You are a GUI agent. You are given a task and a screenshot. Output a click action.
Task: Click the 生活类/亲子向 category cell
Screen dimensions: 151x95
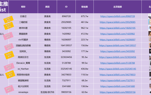47,92
